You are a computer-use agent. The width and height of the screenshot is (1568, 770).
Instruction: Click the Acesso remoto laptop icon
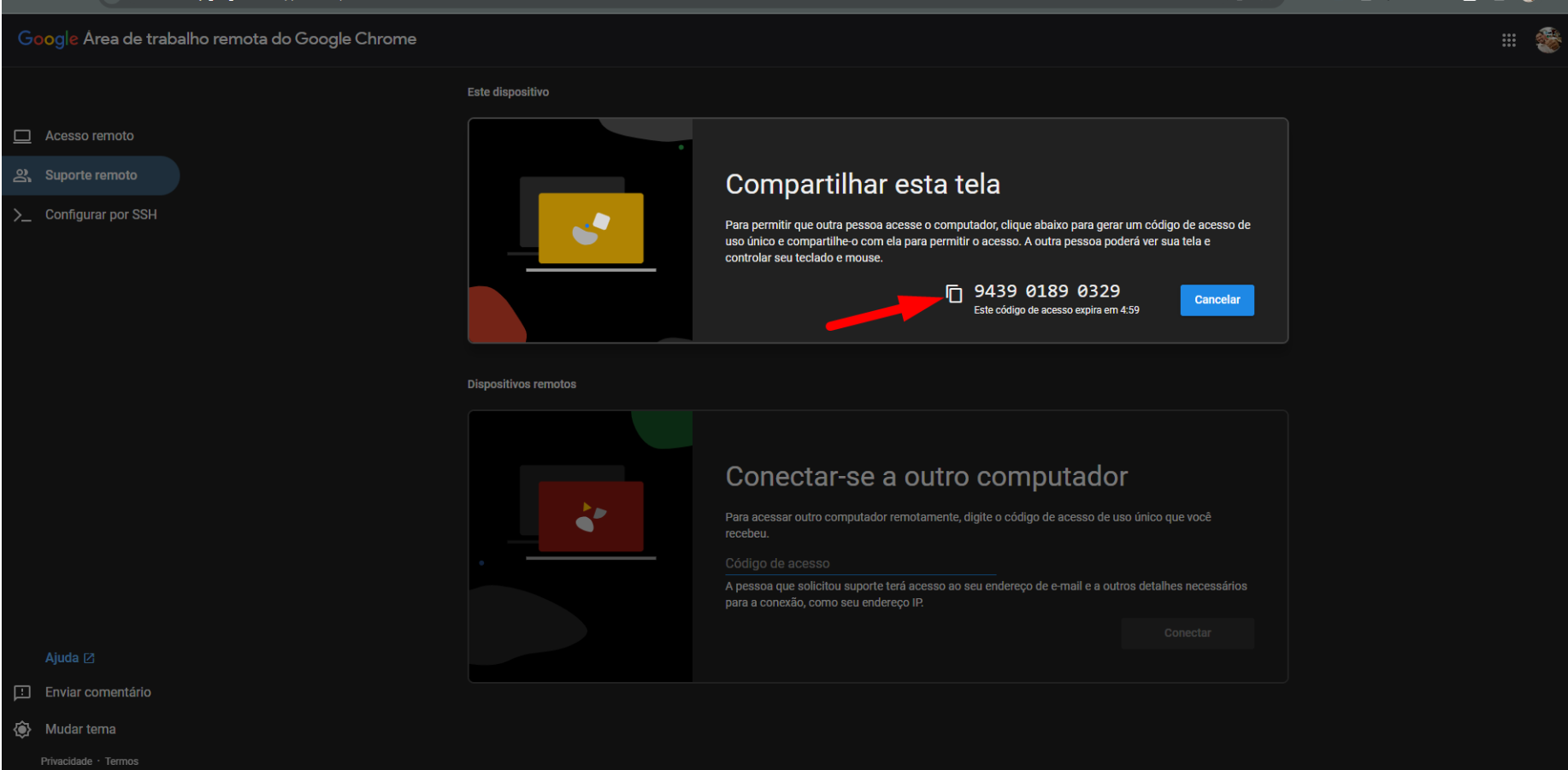click(x=22, y=136)
